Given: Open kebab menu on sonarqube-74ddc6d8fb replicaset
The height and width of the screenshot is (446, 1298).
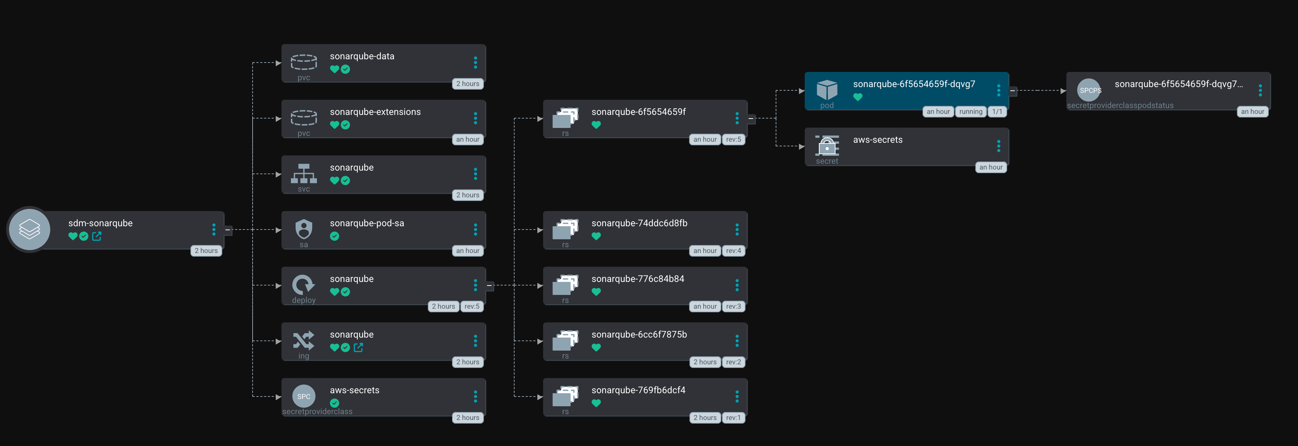Looking at the screenshot, I should [x=737, y=230].
